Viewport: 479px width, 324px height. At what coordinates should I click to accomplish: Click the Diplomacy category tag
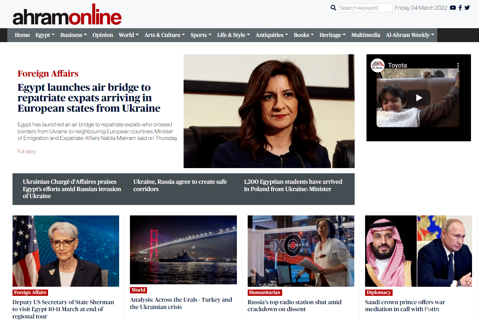[379, 293]
